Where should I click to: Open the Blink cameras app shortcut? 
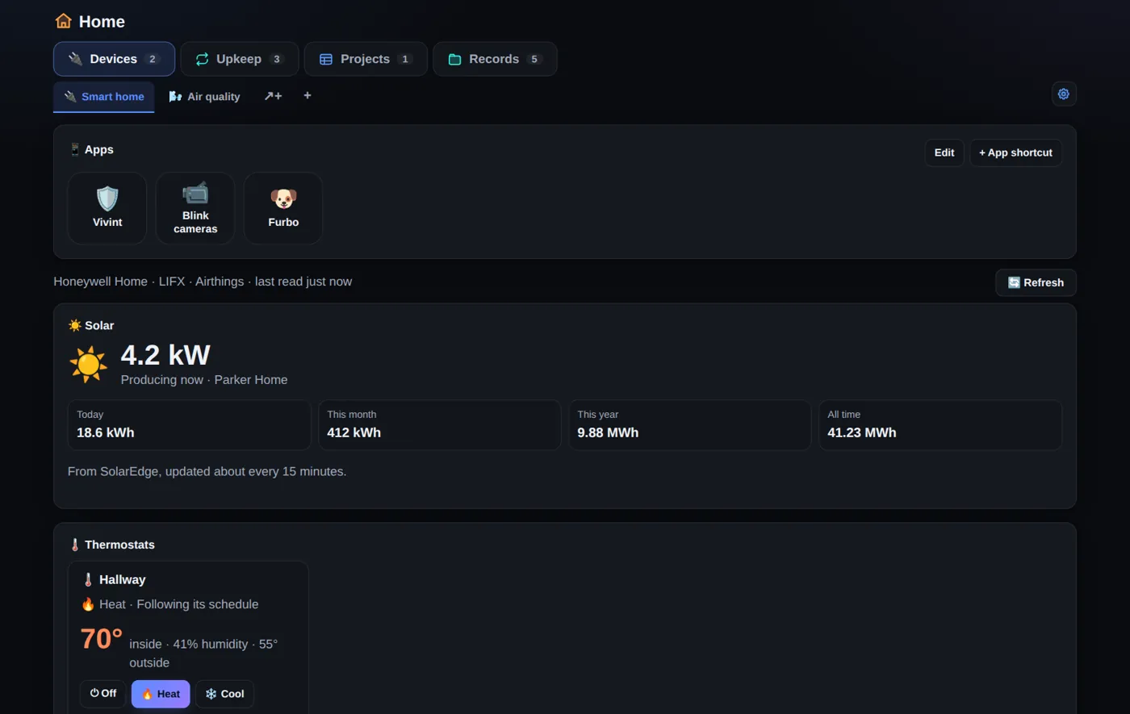coord(195,208)
